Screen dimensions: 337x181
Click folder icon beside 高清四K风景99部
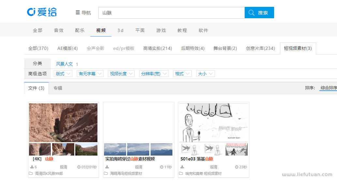(31, 173)
